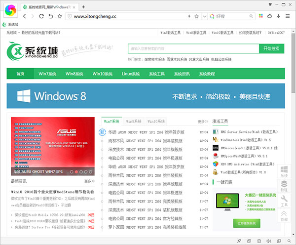The height and width of the screenshot is (245, 296).
Task: Click the 360 browser logo avatar
Action: (10, 10)
